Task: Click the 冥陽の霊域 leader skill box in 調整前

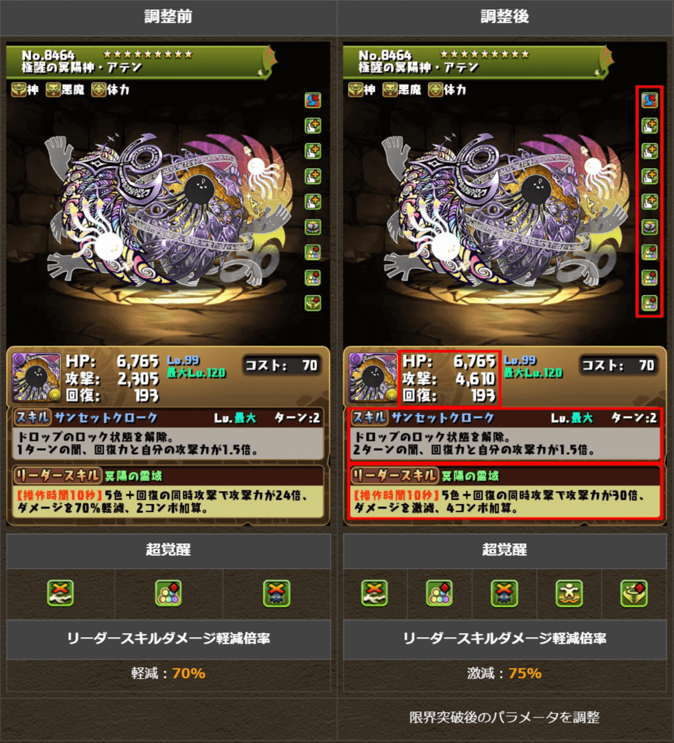Action: pos(169,493)
